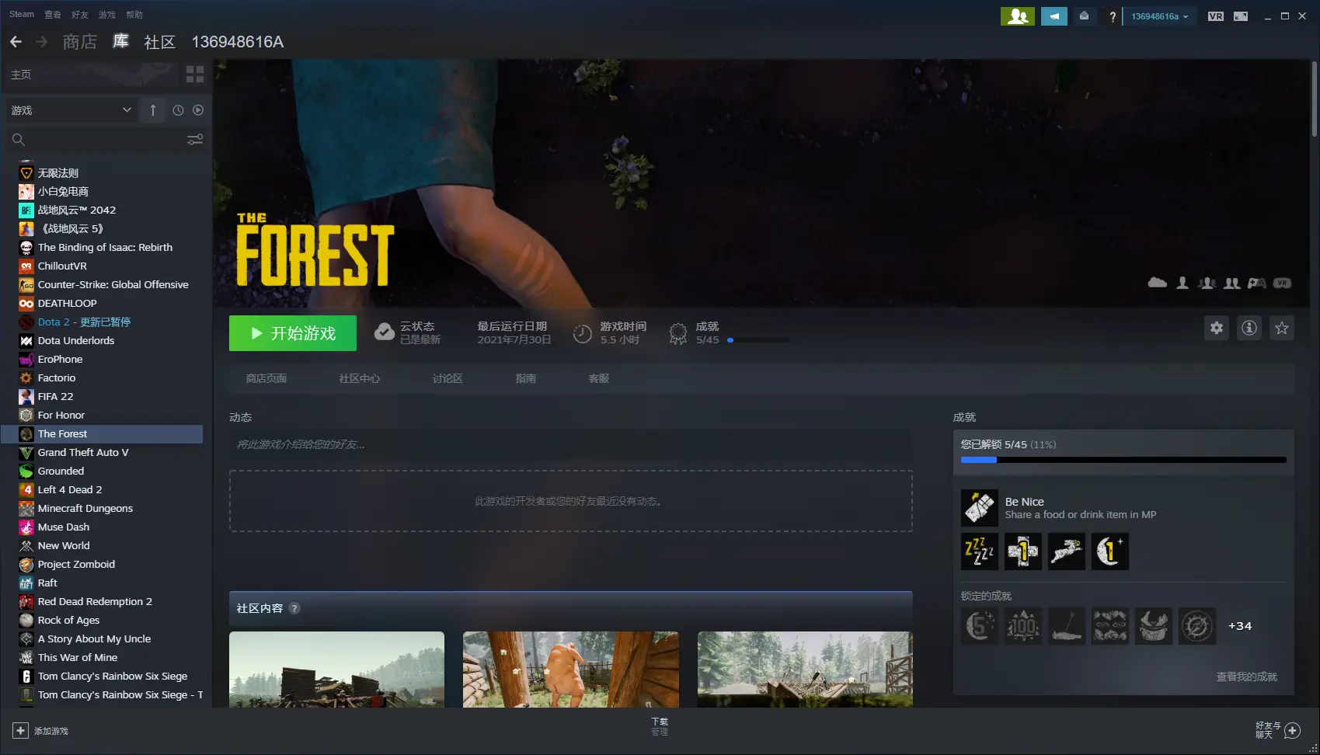Go to the 商店 store tab
Screen dimensions: 1320x755
(80, 42)
